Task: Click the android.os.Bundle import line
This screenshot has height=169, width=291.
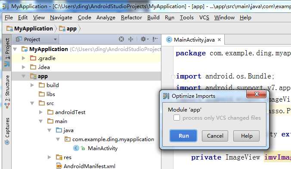Action: (x=225, y=76)
